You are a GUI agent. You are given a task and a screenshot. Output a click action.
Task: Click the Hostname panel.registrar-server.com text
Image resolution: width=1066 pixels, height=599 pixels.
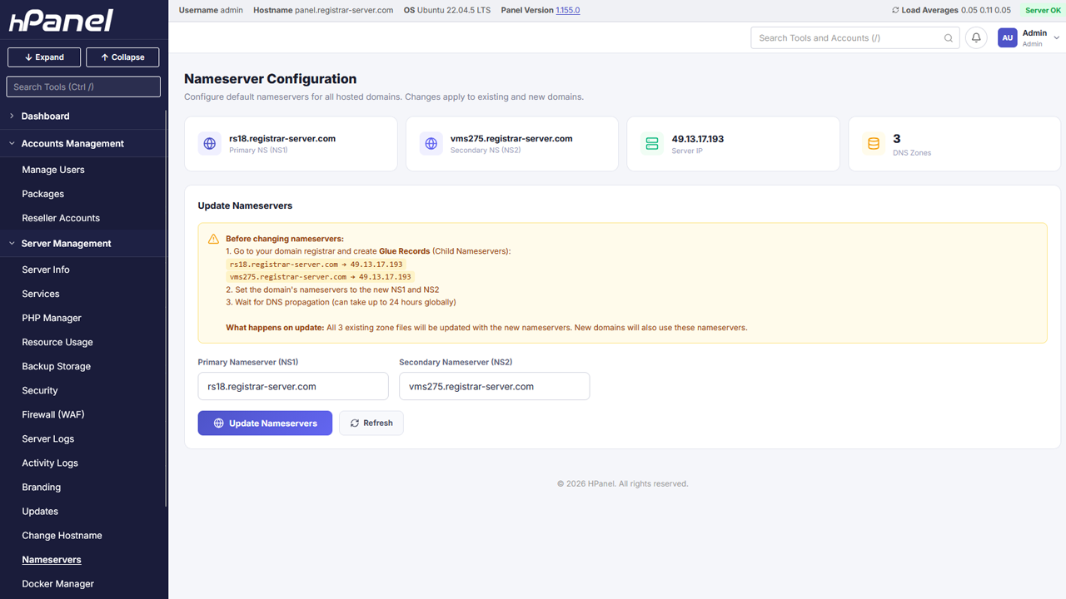point(323,11)
